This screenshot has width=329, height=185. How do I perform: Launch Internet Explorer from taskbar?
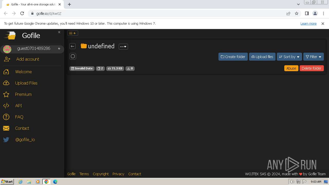coord(20,182)
